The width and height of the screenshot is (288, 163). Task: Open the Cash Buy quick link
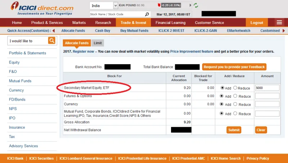[x=103, y=31]
